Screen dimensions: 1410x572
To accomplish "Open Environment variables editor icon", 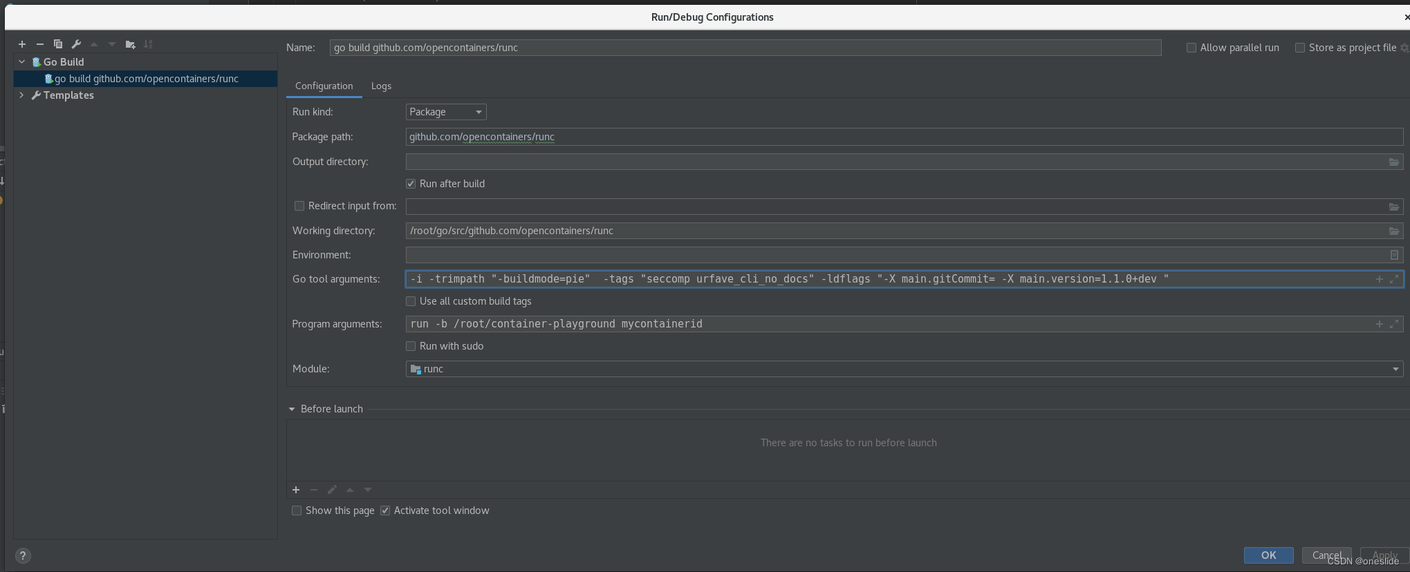I will (x=1394, y=255).
